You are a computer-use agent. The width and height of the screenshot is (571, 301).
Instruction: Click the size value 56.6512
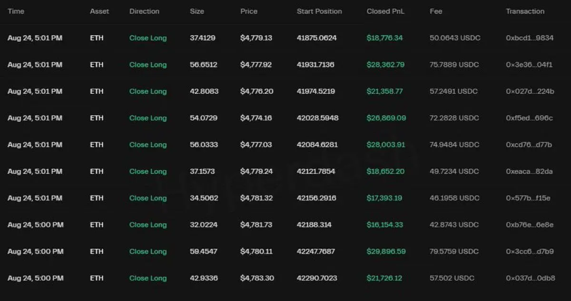(204, 65)
